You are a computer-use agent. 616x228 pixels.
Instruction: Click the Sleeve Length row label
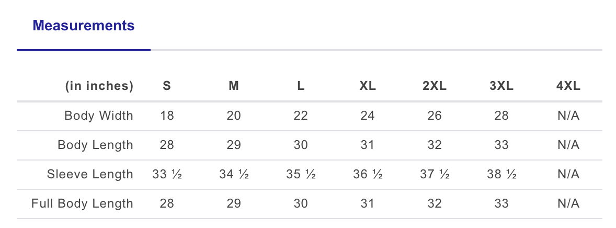click(90, 174)
